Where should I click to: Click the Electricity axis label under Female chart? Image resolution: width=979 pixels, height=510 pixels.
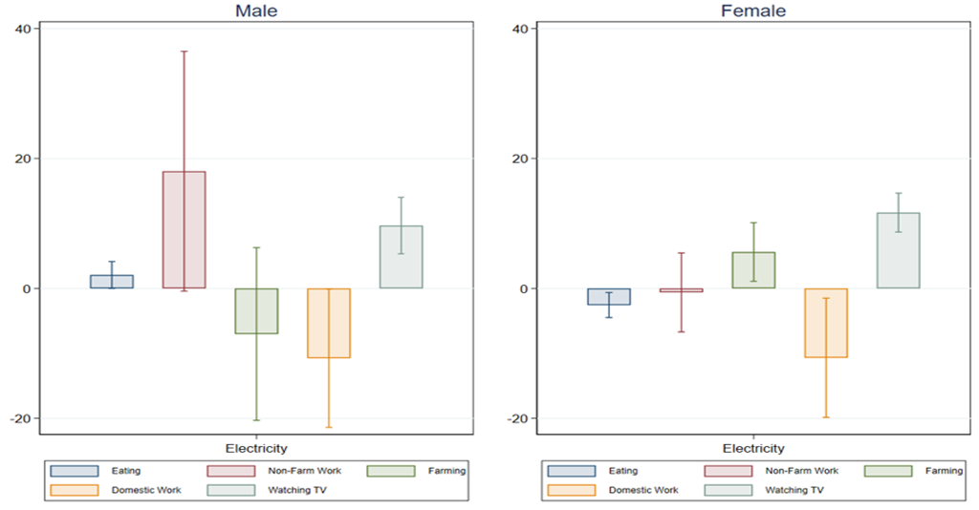click(x=753, y=448)
